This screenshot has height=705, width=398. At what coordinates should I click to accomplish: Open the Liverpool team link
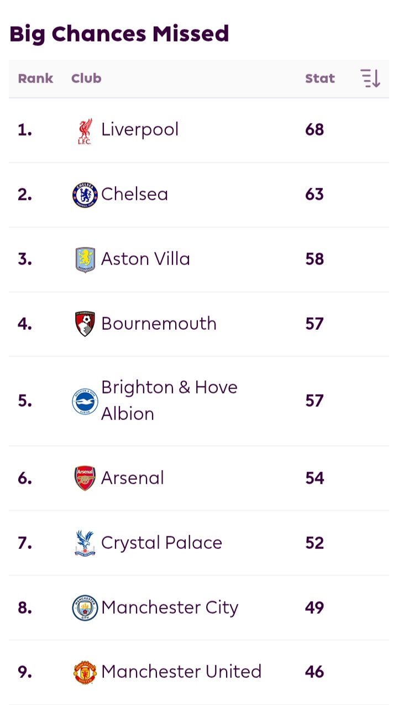click(140, 129)
